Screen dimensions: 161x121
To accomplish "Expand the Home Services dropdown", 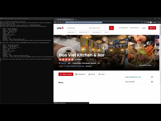I will click(84, 32).
